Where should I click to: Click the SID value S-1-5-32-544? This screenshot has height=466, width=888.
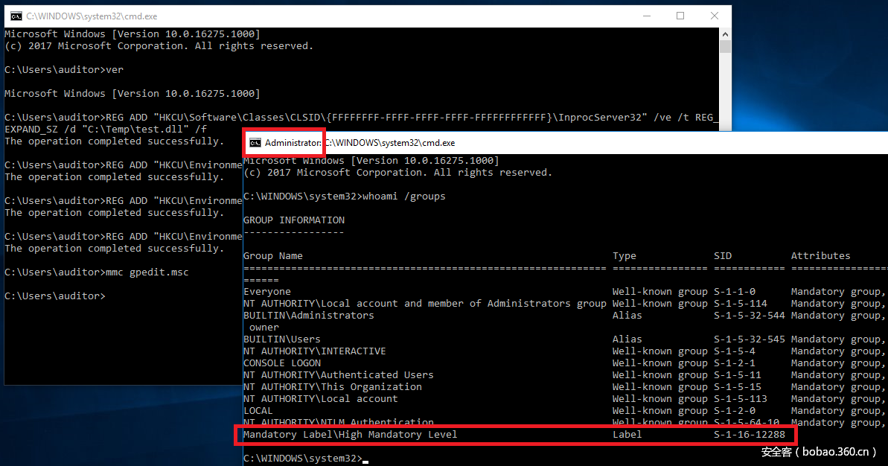pos(750,316)
